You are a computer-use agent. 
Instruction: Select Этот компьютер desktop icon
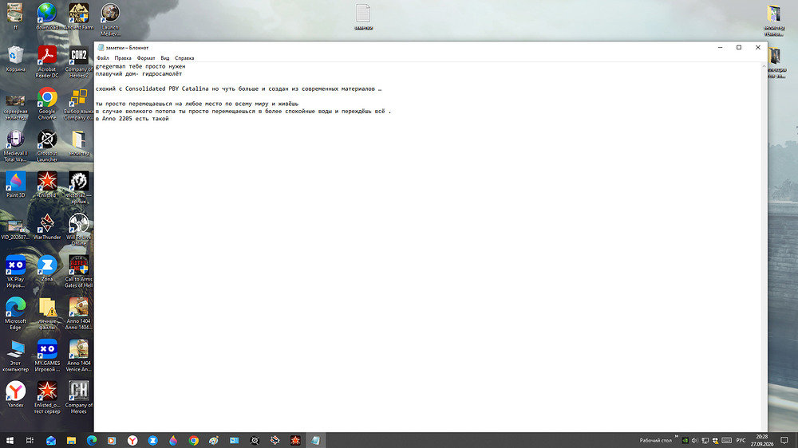[x=15, y=356]
